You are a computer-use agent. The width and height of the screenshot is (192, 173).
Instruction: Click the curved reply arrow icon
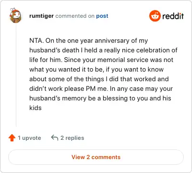point(55,137)
